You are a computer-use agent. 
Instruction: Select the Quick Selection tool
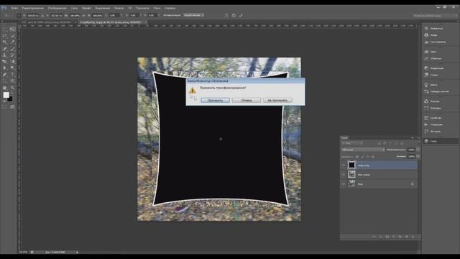point(12,36)
